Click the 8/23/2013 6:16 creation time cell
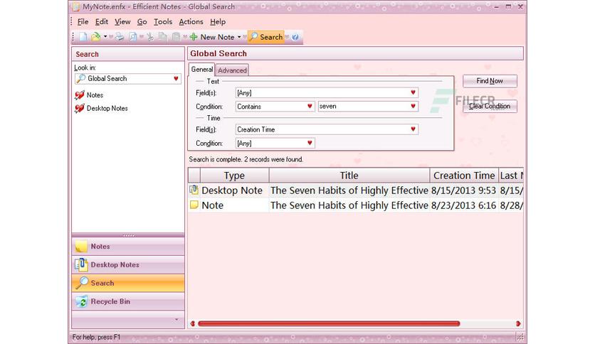This screenshot has height=344, width=595. (464, 205)
